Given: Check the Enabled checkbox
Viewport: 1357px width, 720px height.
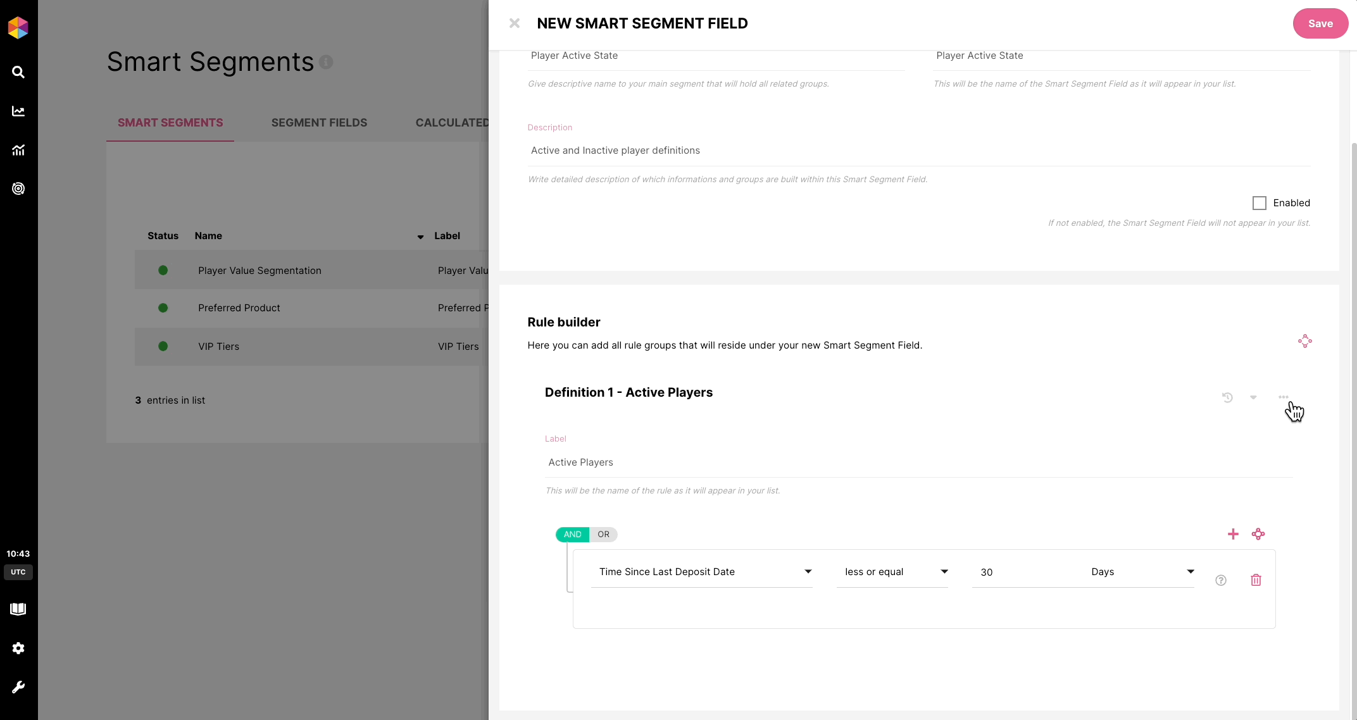Looking at the screenshot, I should pyautogui.click(x=1260, y=203).
